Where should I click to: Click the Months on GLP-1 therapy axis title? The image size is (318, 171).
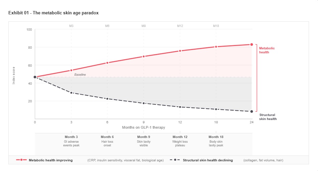[143, 127]
